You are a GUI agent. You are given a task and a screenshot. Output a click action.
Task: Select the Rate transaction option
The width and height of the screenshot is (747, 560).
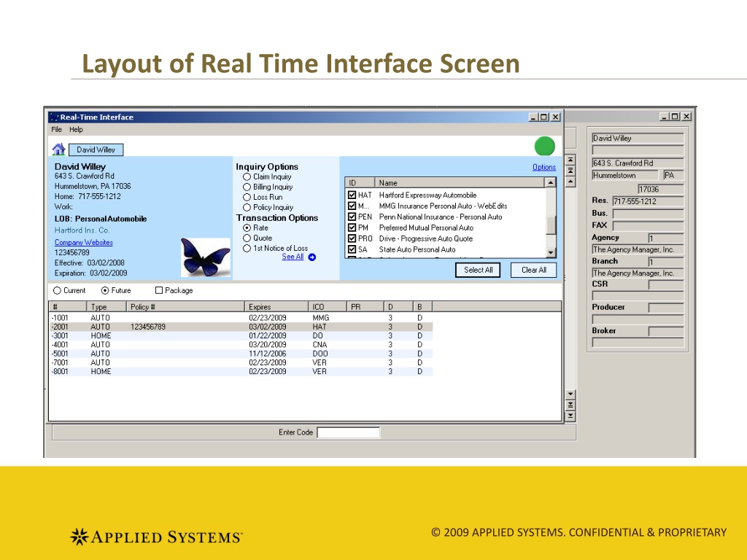pos(247,228)
